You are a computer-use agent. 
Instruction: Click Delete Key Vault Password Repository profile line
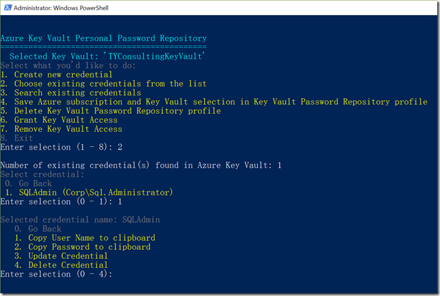pyautogui.click(x=111, y=111)
